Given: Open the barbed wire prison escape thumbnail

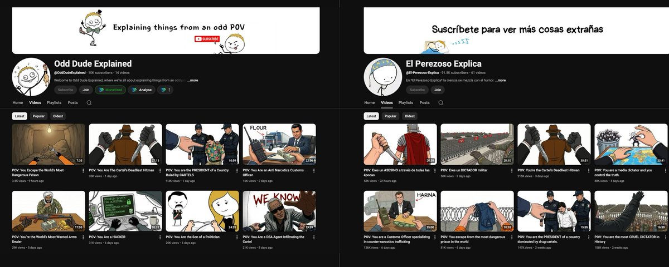Looking at the screenshot, I should 477,211.
